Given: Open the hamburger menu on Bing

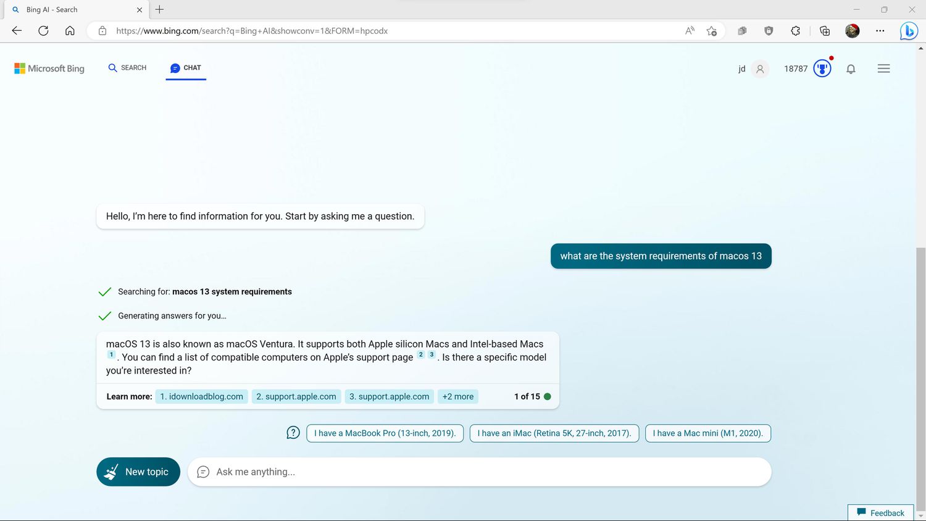Looking at the screenshot, I should [x=883, y=69].
